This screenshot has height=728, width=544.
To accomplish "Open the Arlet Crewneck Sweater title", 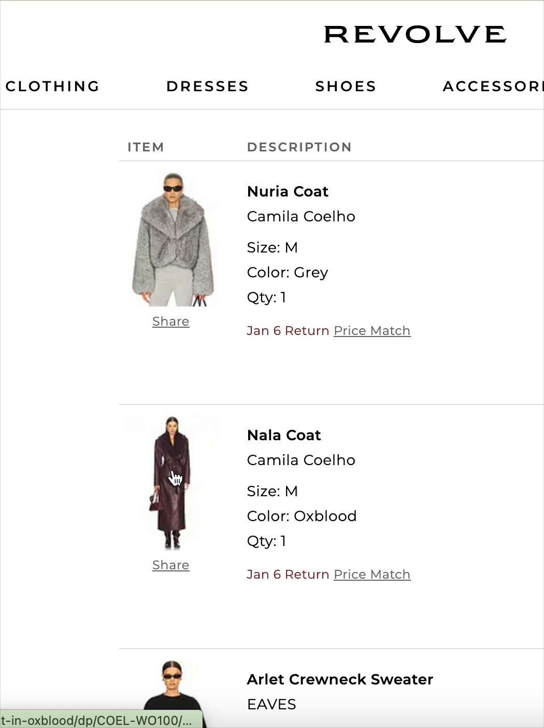I will click(340, 679).
